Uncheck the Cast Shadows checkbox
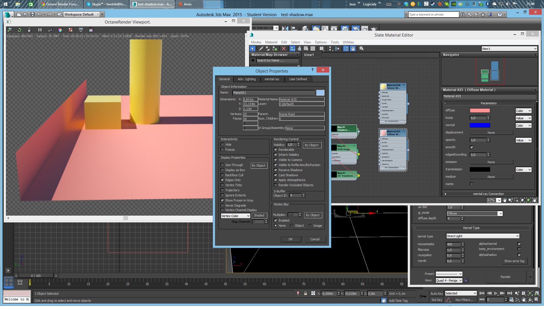This screenshot has width=544, height=310. [x=275, y=175]
